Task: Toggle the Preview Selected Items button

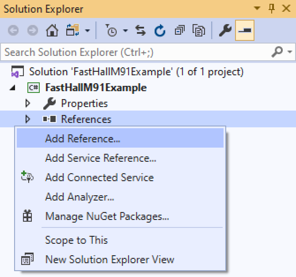Action: coord(244,31)
